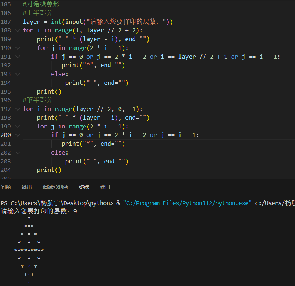The image size is (295, 286).
Task: Collapse the if block chevron on line 200
Action: (18, 135)
